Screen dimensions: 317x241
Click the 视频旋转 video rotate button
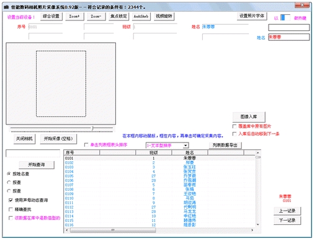pyautogui.click(x=164, y=16)
